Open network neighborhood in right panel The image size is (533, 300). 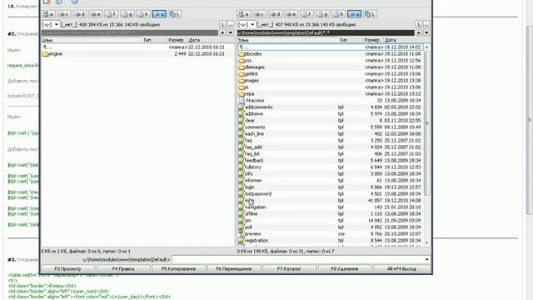[370, 14]
